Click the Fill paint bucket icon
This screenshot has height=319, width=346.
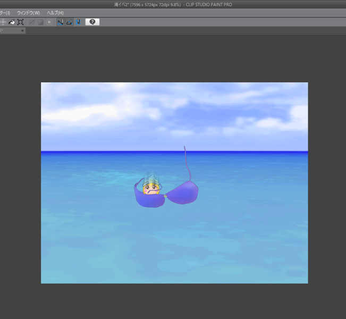click(12, 22)
